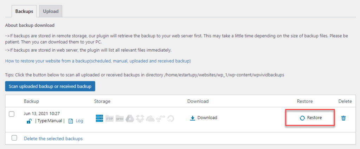Click the OneDrive cloud storage icon
This screenshot has height=149, width=360.
point(150,118)
